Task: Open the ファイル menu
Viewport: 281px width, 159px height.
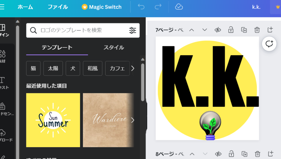Action: (58, 7)
